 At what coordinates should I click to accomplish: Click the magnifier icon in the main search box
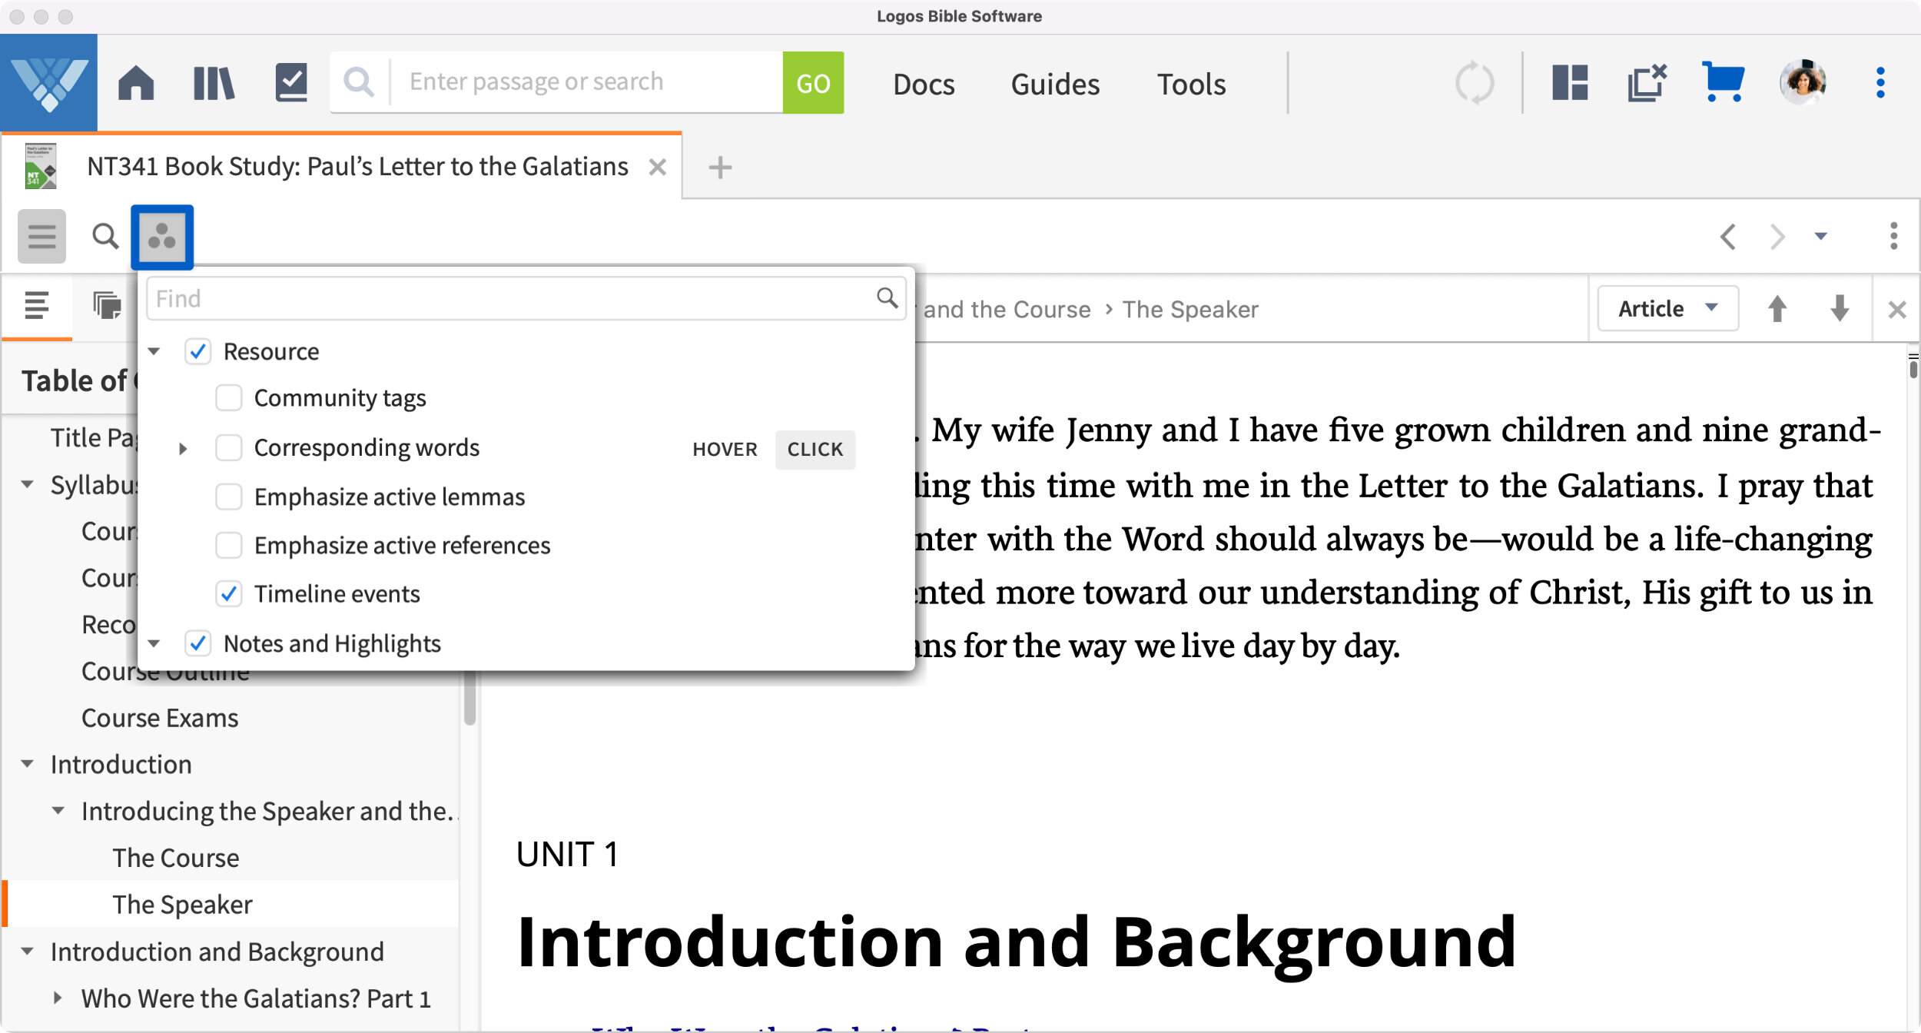click(359, 81)
